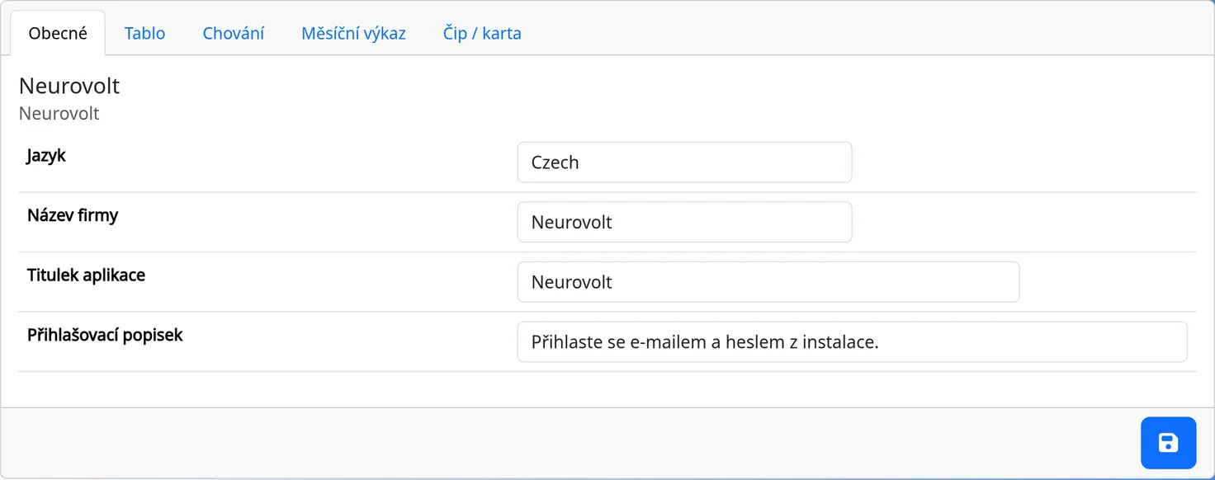
Task: Click the floppy disk save icon
Action: (1168, 443)
